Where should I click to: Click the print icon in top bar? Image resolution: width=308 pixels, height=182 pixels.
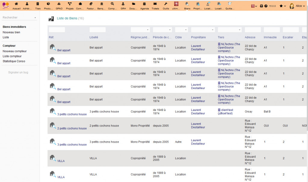pos(261,6)
